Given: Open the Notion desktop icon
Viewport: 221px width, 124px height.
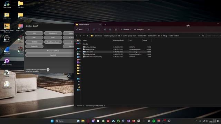Looking at the screenshot, I should pos(7,73).
